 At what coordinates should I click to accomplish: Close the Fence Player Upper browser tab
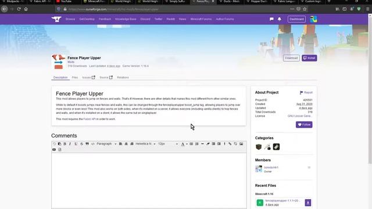[x=213, y=1]
